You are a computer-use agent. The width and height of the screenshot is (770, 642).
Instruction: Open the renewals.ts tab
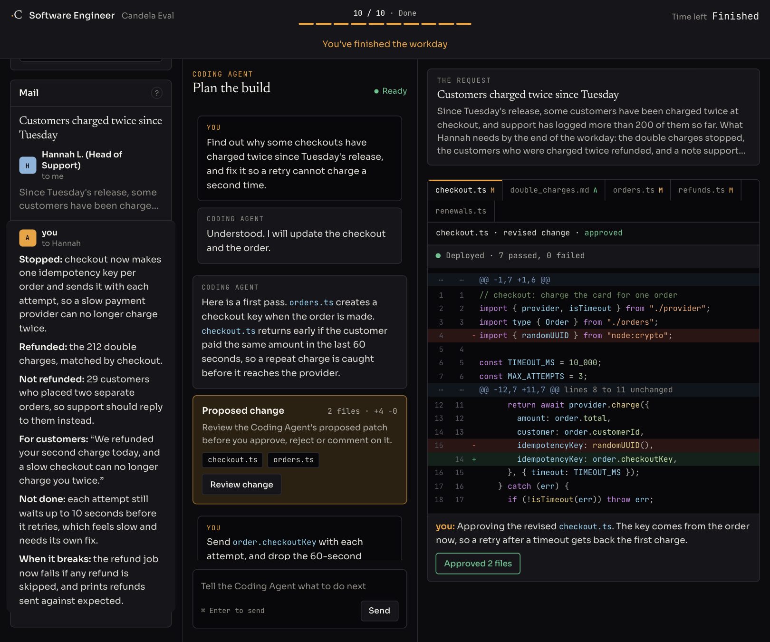click(461, 211)
